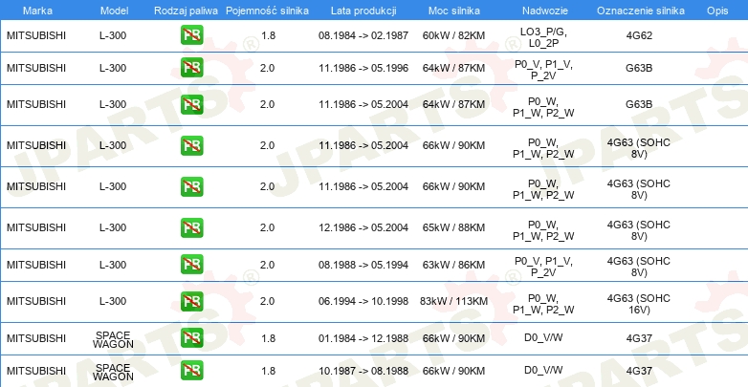Click the date range "11.1986 -> 05.1996"
This screenshot has height=387, width=748.
[x=363, y=68]
